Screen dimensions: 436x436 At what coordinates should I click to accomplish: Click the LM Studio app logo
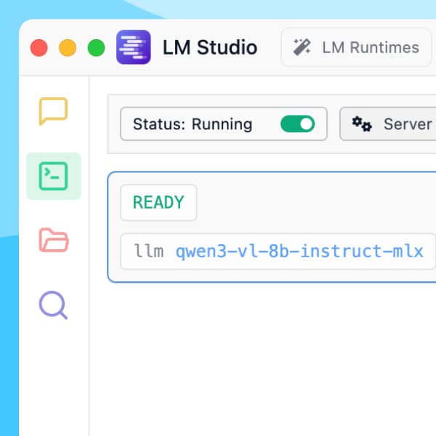[133, 48]
